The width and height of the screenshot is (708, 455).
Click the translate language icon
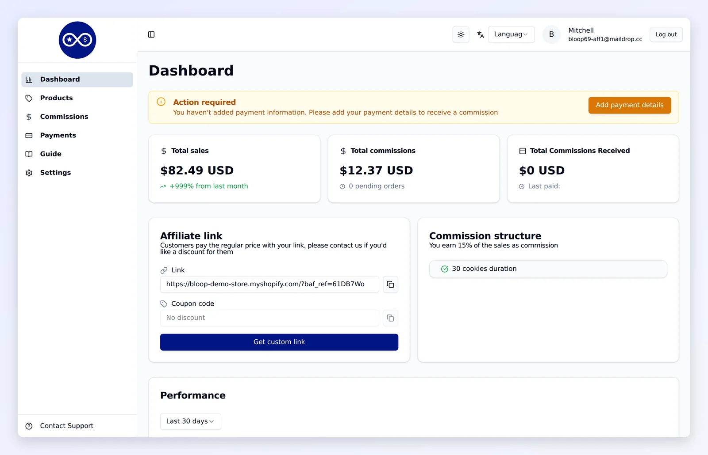click(480, 34)
